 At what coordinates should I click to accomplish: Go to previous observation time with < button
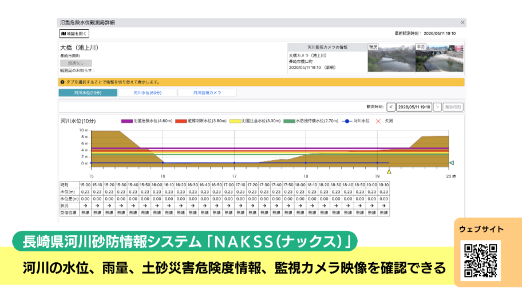(391, 107)
